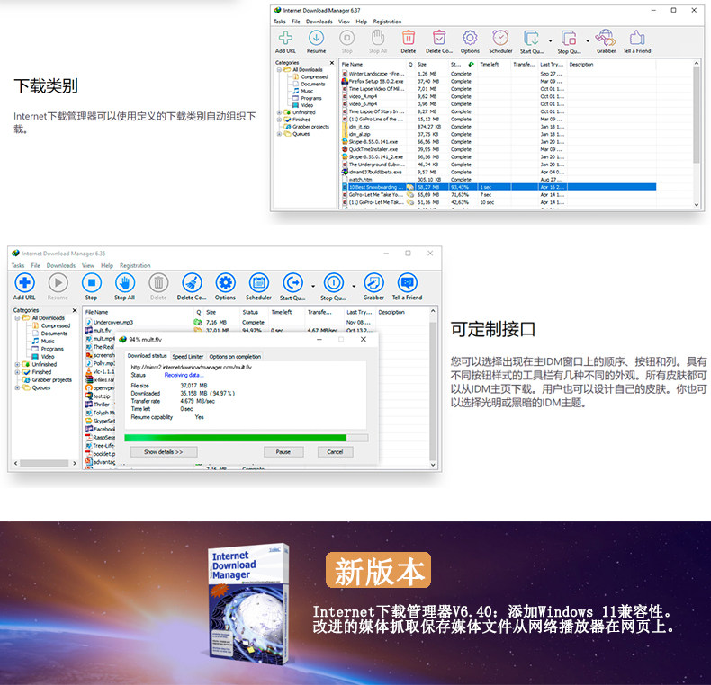Switch to Options on completion tab
Screen dimensions: 711x685
(235, 357)
